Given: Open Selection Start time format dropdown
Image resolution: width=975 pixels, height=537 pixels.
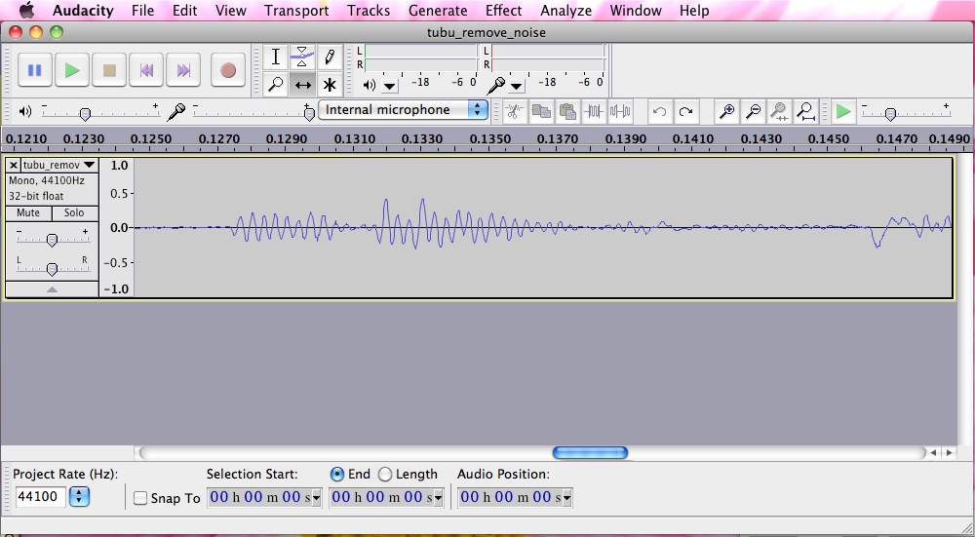Looking at the screenshot, I should click(x=316, y=498).
